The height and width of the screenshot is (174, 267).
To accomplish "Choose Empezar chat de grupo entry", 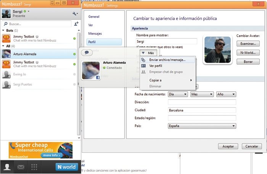I will pos(167,72).
